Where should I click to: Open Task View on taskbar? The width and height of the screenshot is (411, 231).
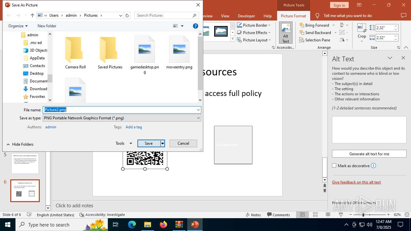[x=116, y=225]
